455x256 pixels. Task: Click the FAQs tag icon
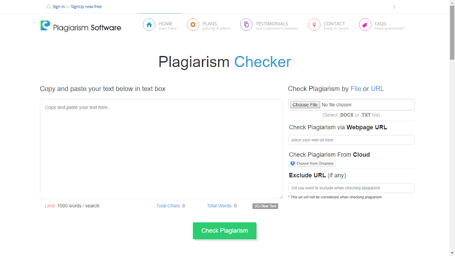[x=365, y=25]
